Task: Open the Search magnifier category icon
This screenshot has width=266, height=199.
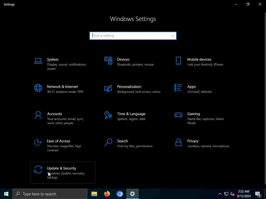Action: 108,142
